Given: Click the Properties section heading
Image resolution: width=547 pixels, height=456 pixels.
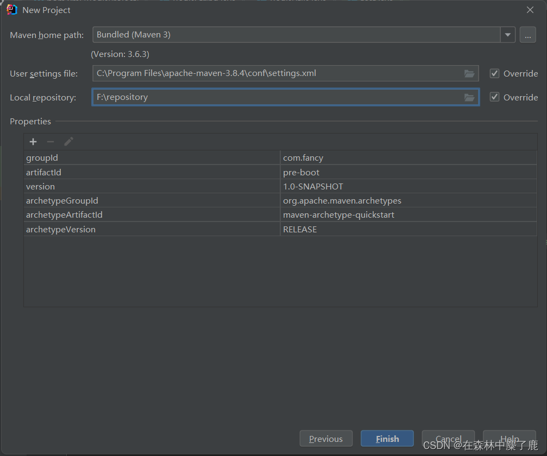Looking at the screenshot, I should [30, 121].
